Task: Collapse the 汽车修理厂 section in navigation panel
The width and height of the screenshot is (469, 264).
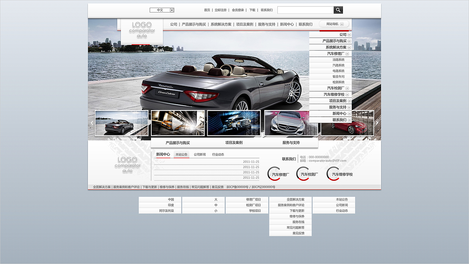Action: pos(347,54)
